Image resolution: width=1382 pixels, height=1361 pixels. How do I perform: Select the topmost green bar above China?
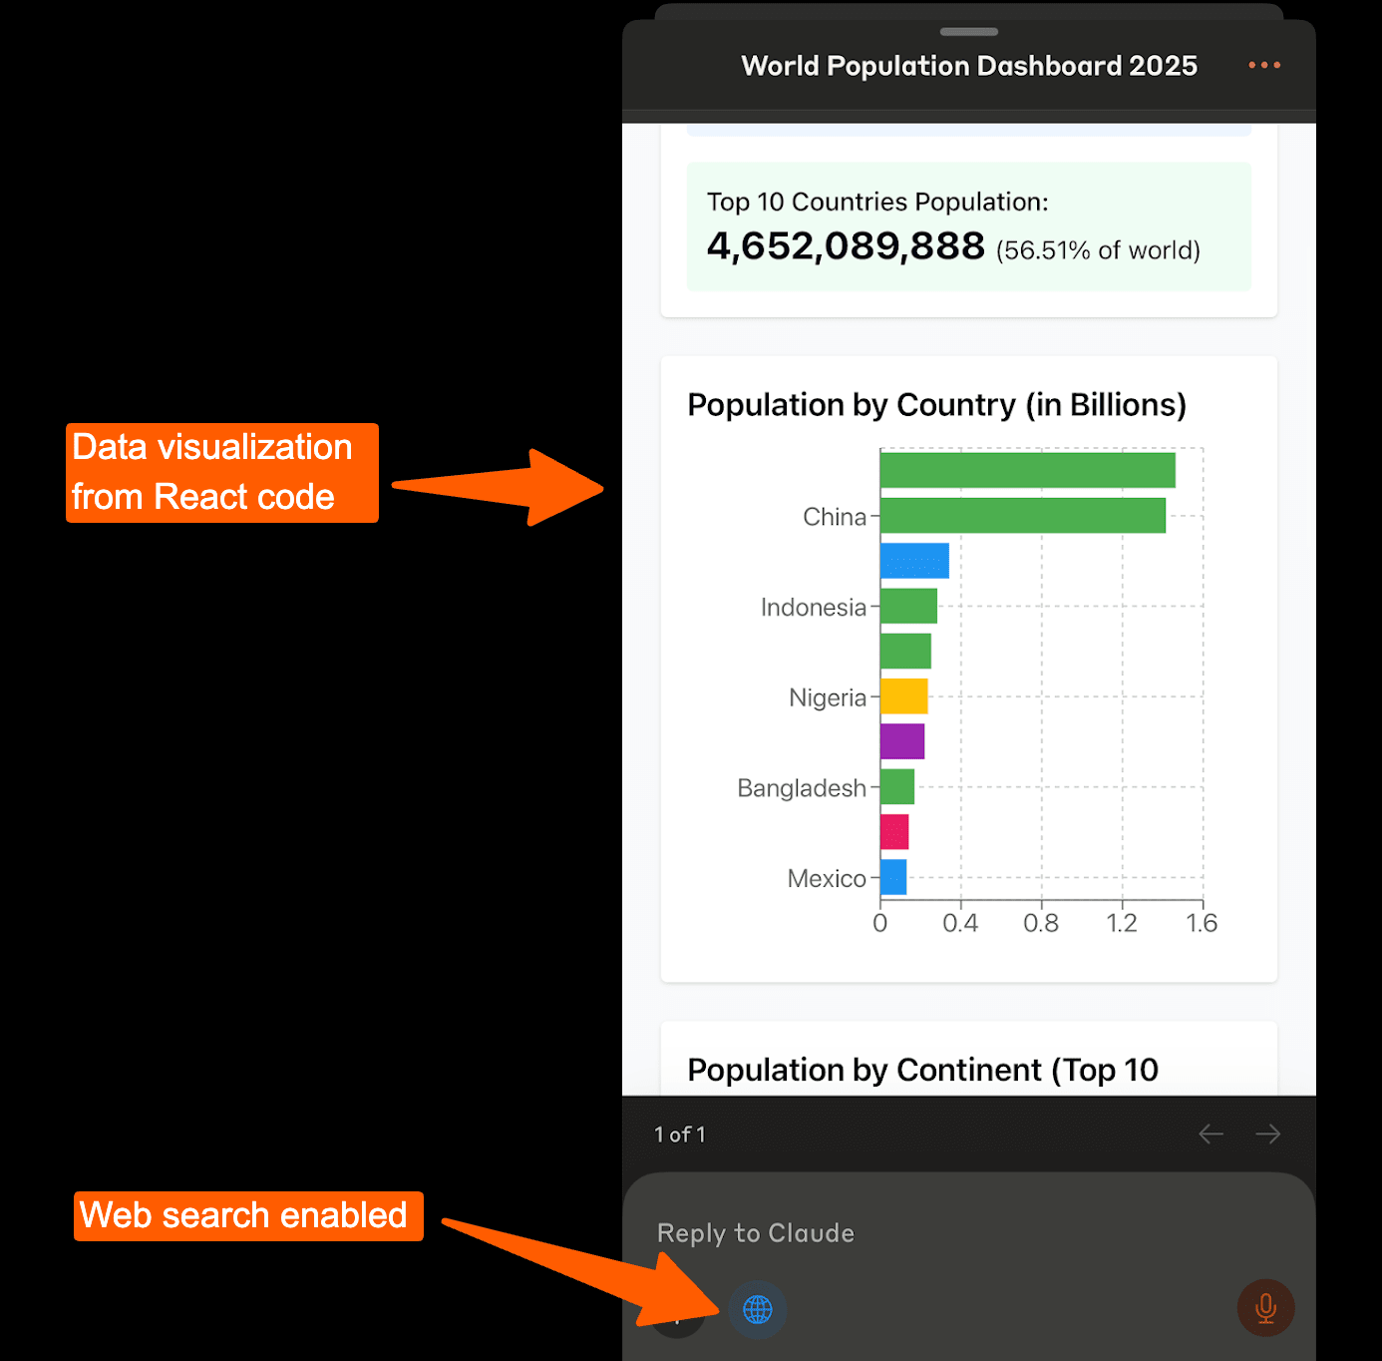1027,470
